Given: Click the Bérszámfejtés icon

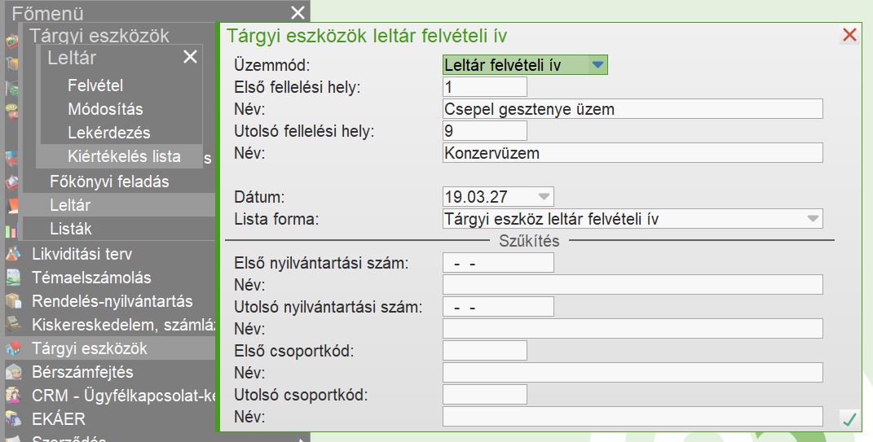Looking at the screenshot, I should (x=13, y=372).
